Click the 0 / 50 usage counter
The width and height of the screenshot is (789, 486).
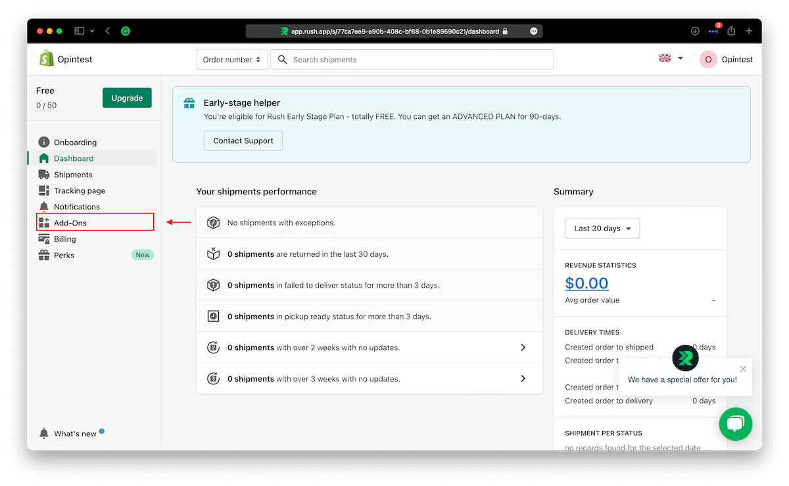pyautogui.click(x=46, y=105)
